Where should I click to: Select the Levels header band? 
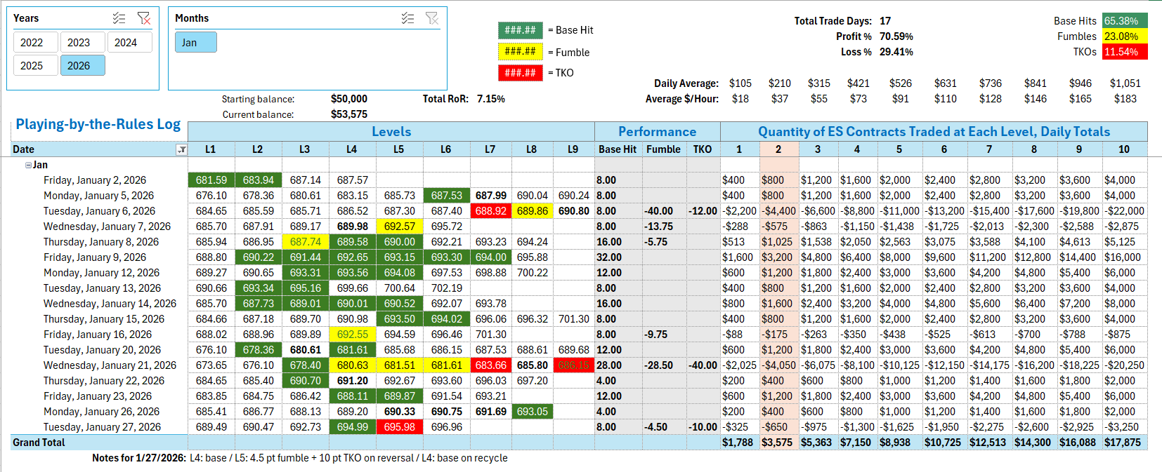point(391,132)
